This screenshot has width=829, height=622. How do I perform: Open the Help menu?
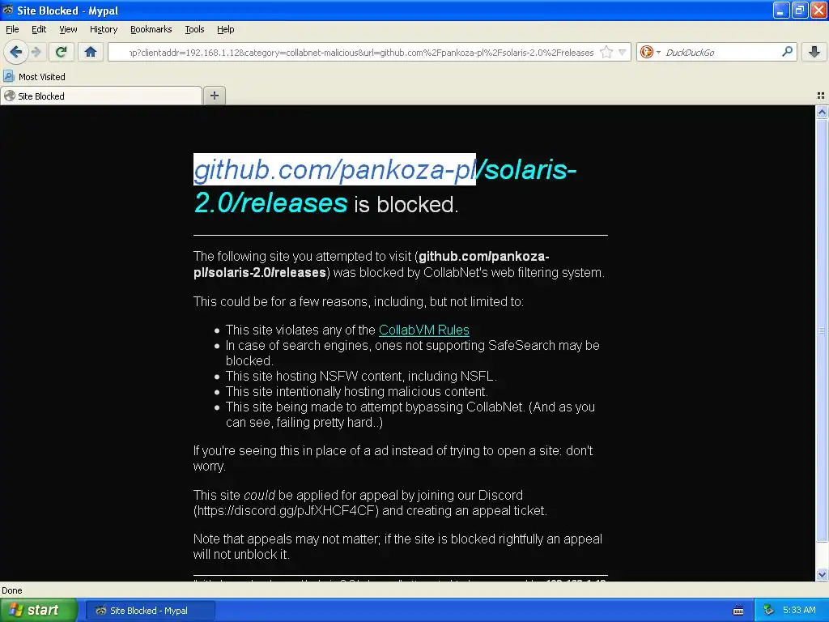[x=226, y=30]
